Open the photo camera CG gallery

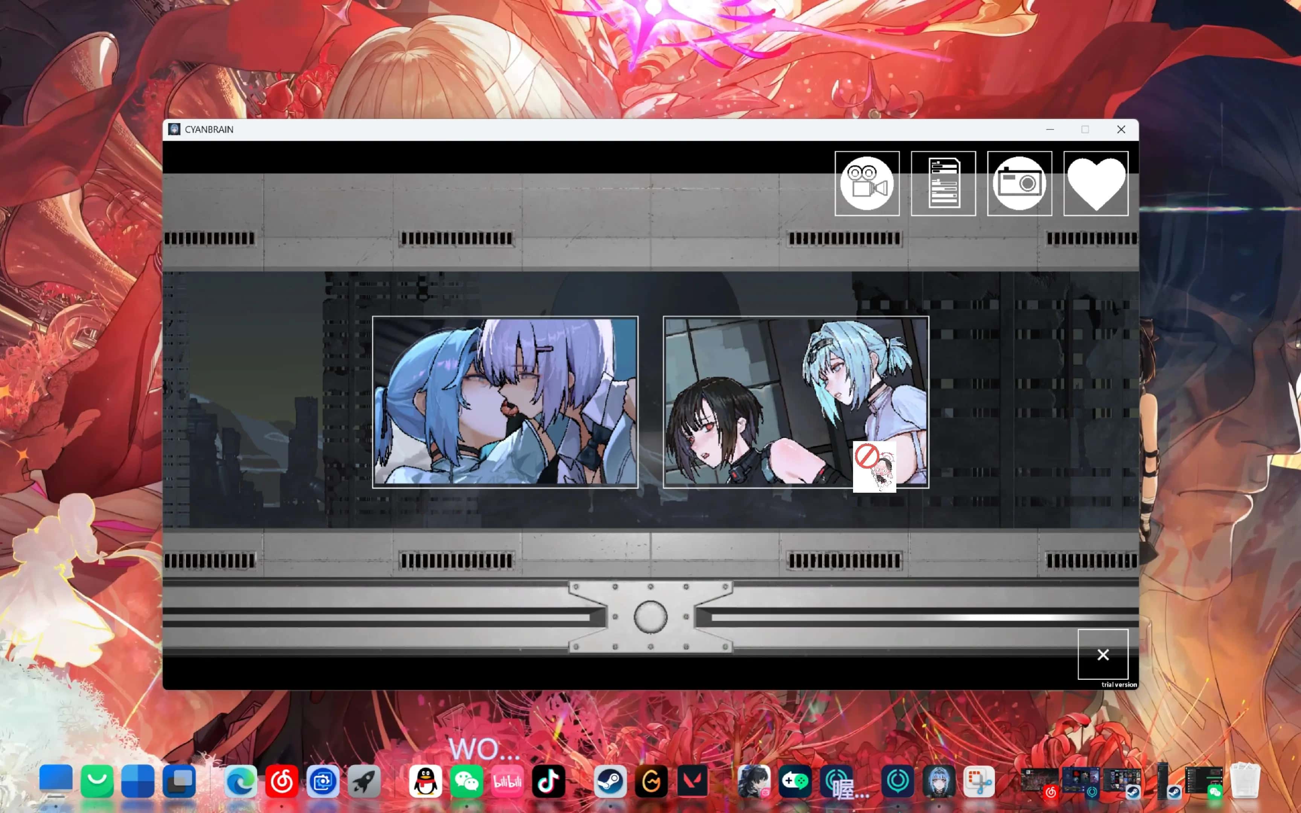point(1019,183)
